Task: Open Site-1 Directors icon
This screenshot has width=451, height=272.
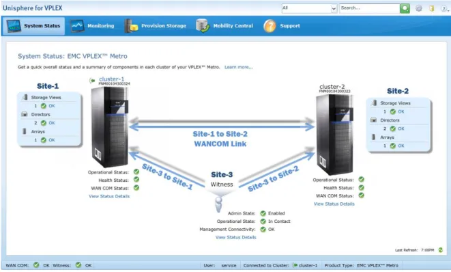Action: 25,114
